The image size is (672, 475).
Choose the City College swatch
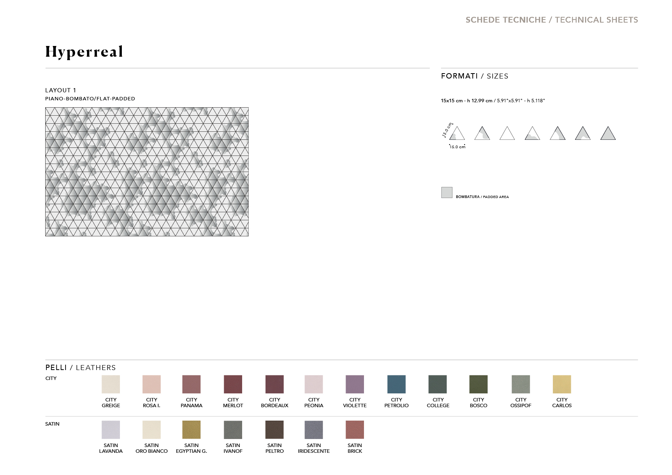tap(438, 384)
